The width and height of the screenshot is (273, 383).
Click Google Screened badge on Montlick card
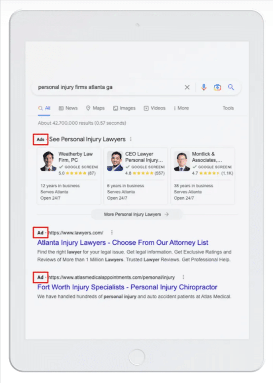click(x=212, y=167)
